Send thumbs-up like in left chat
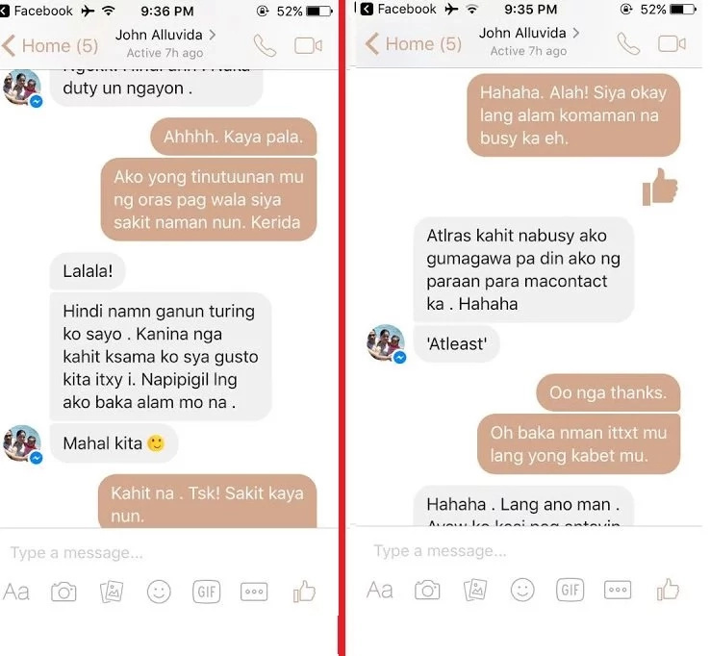710x656 pixels. [304, 592]
